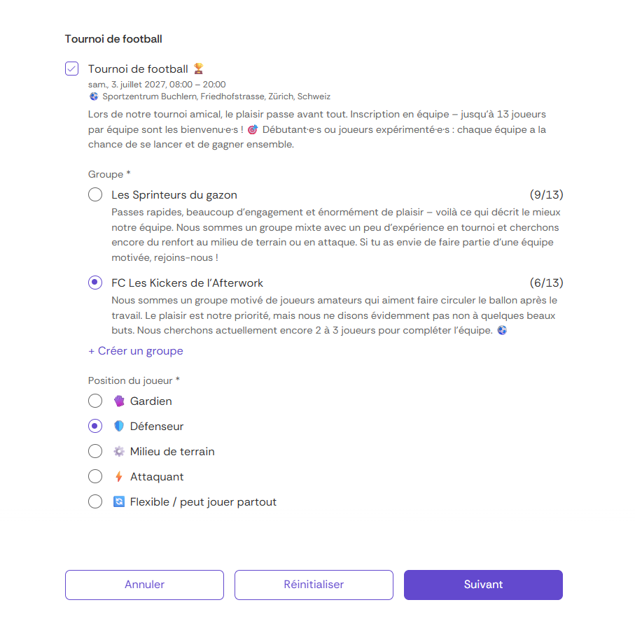Image resolution: width=635 pixels, height=628 pixels.
Task: Click the Suivant button
Action: (x=483, y=585)
